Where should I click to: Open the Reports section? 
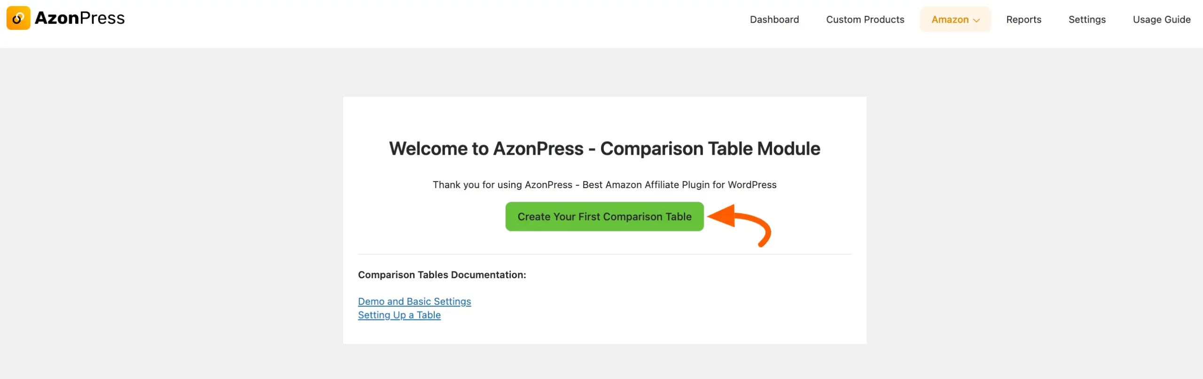[1024, 19]
